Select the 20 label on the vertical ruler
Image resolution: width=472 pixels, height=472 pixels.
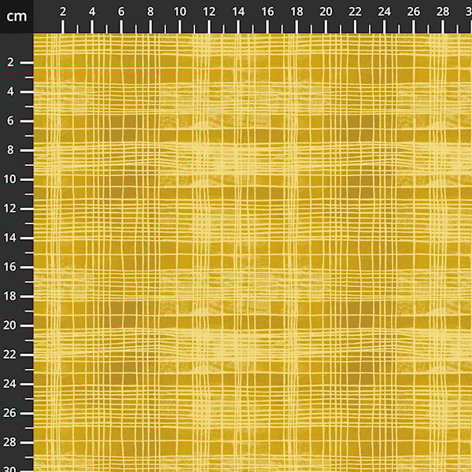tap(9, 326)
